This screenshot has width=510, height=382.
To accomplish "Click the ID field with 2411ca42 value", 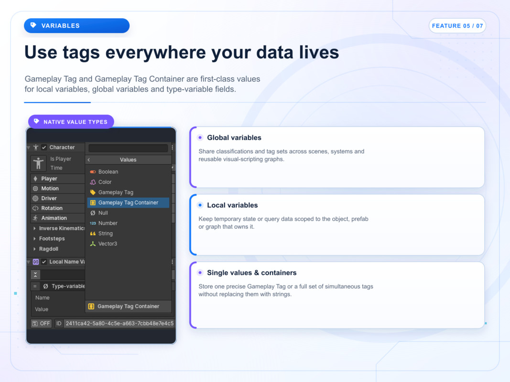I will tap(119, 324).
